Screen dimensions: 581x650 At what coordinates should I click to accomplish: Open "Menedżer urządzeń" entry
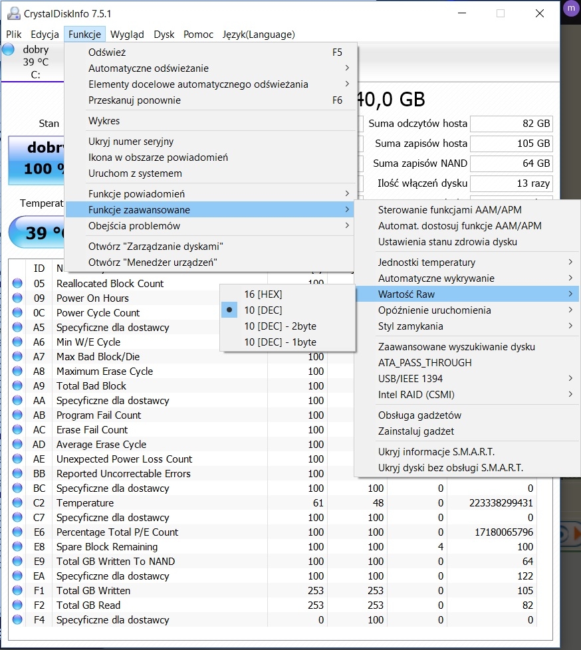[x=211, y=263]
